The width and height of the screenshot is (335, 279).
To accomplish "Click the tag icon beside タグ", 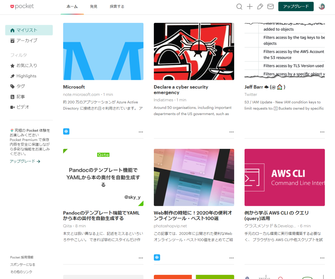I will coord(12,86).
